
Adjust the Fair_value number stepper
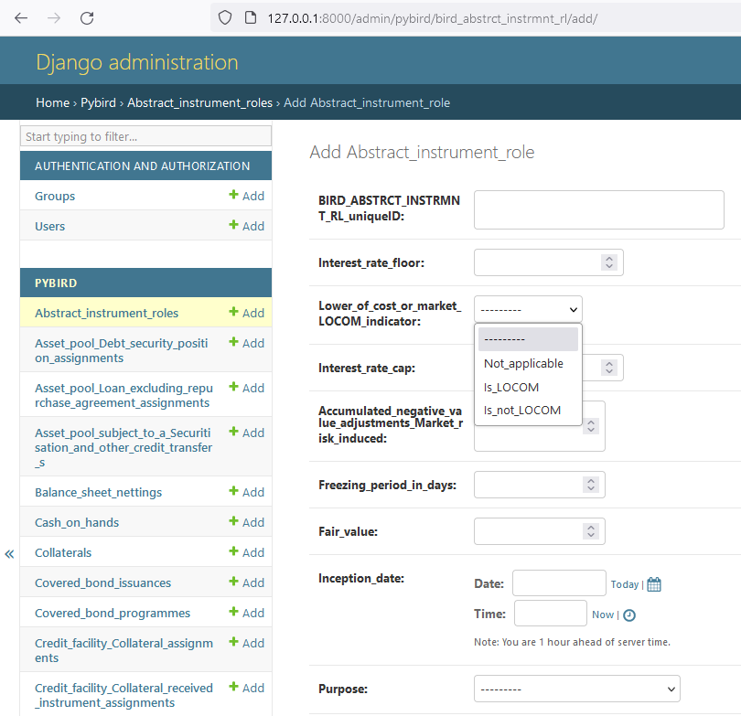(591, 531)
